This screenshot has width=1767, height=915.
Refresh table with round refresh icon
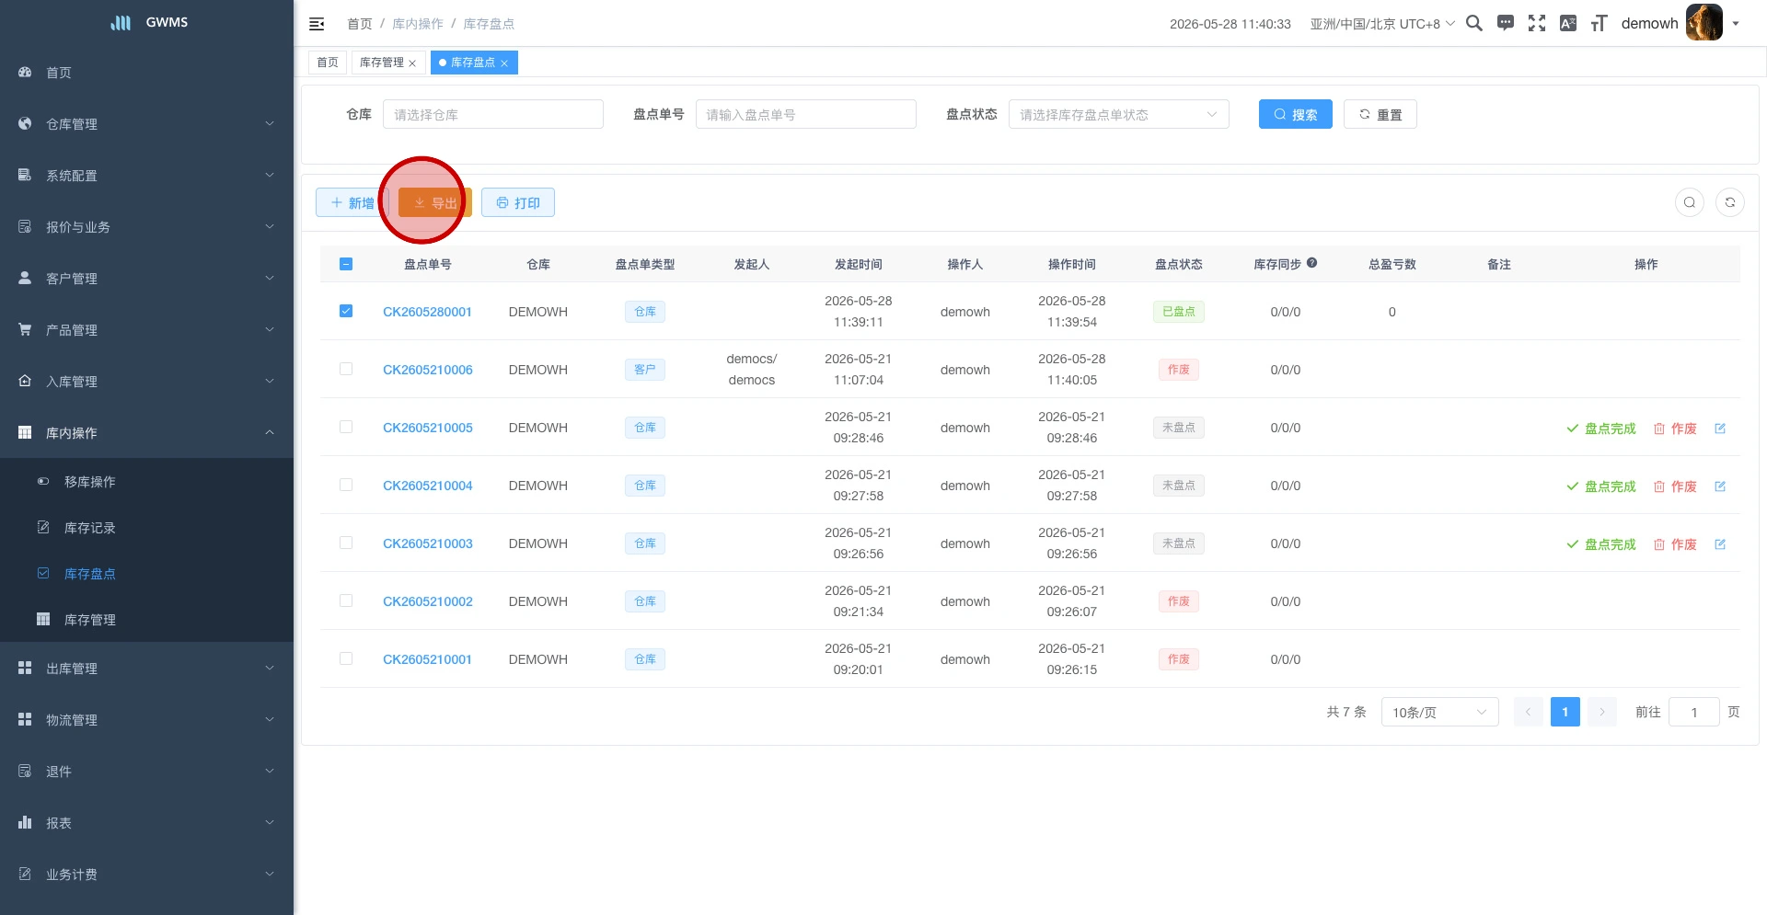(1730, 202)
